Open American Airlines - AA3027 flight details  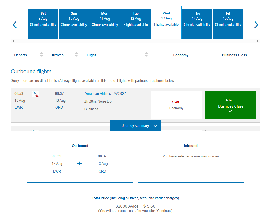pos(105,94)
